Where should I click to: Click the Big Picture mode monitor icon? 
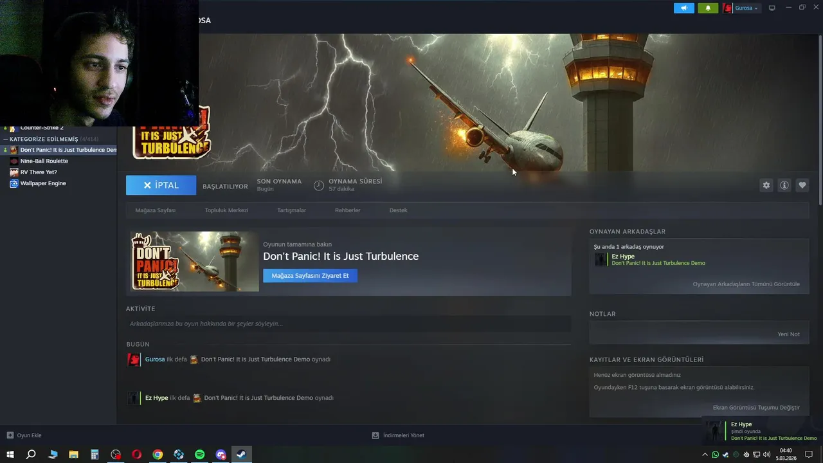click(x=772, y=8)
